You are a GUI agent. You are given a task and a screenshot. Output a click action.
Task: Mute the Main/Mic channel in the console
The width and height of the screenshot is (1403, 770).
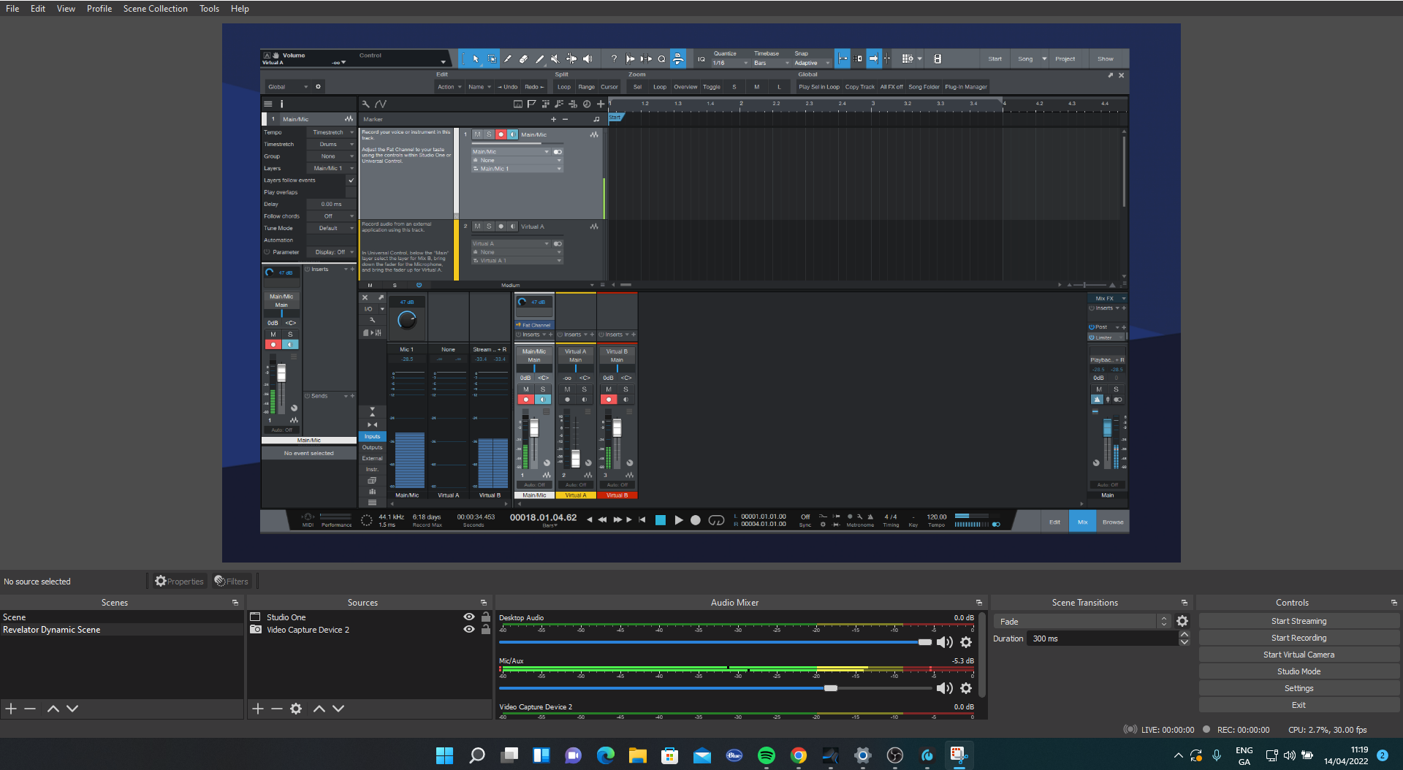click(x=525, y=389)
